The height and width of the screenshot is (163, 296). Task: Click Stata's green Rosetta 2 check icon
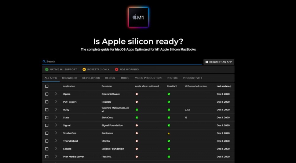(x=169, y=117)
